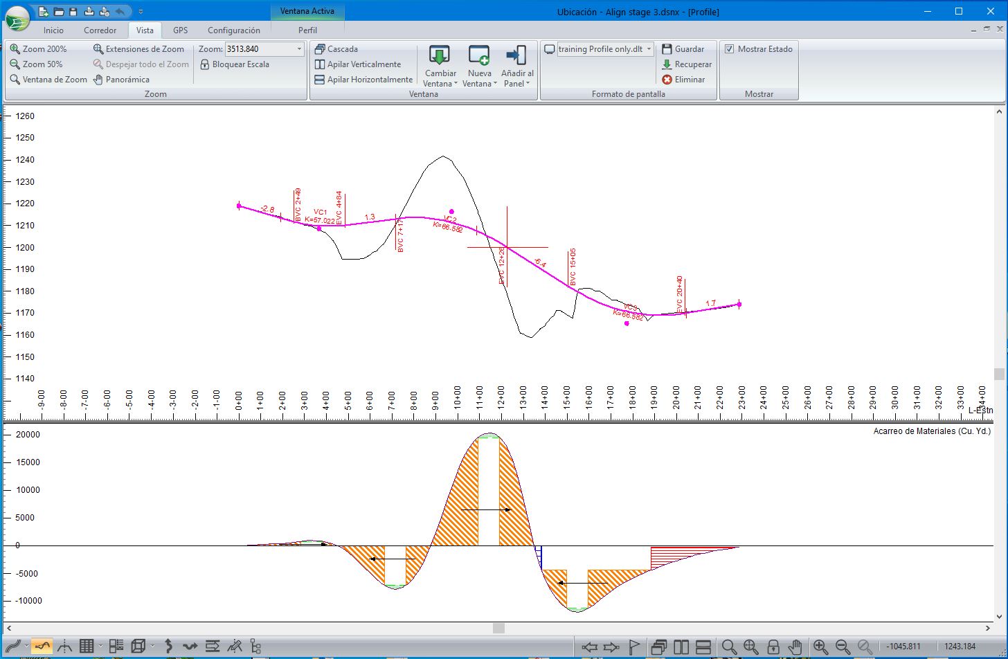Click the table grid icon in bottom toolbar
This screenshot has width=1008, height=659.
coord(87,647)
